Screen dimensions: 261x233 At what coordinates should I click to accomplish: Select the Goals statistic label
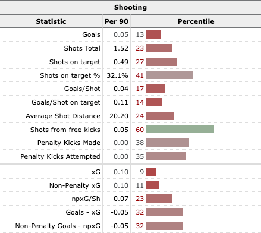(91, 34)
